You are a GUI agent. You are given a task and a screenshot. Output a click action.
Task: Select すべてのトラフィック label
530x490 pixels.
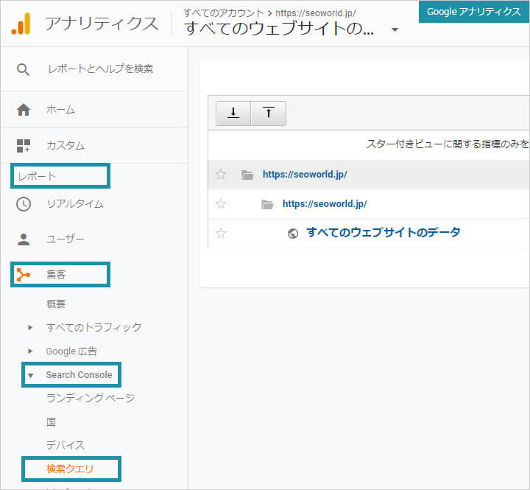click(93, 327)
